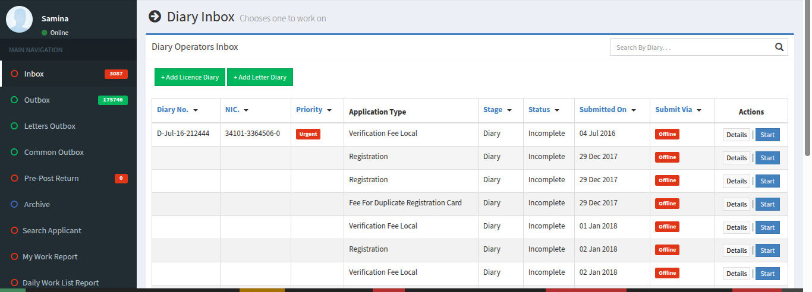812x292 pixels.
Task: Sort by Submitted On column arrow
Action: (634, 110)
